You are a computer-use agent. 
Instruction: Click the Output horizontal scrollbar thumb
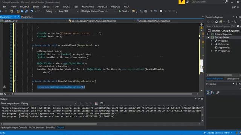pyautogui.click(x=50, y=124)
